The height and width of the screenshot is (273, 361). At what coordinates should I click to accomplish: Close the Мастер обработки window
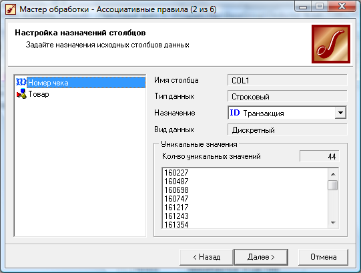[342, 7]
